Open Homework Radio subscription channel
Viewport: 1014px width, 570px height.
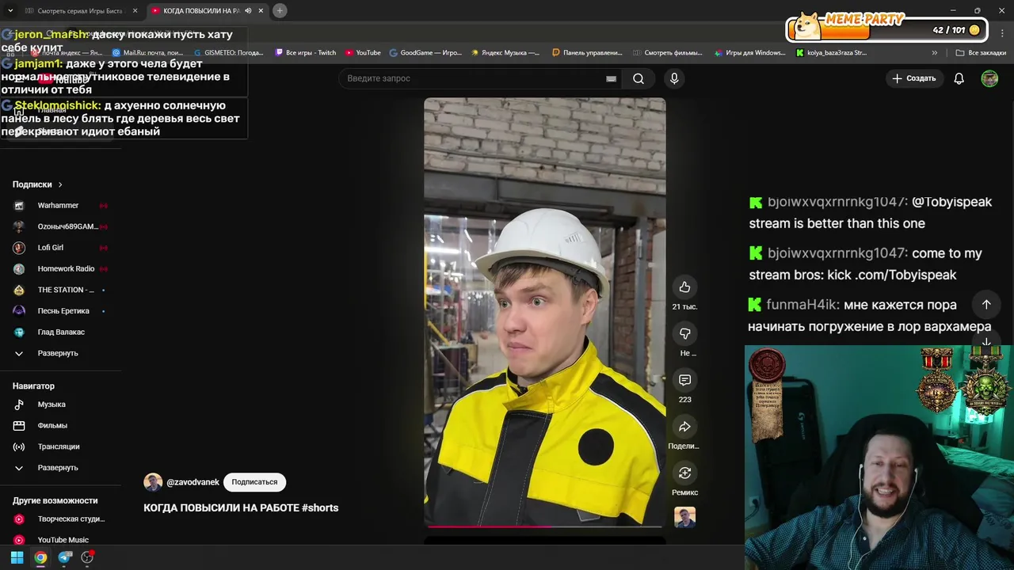(59, 269)
